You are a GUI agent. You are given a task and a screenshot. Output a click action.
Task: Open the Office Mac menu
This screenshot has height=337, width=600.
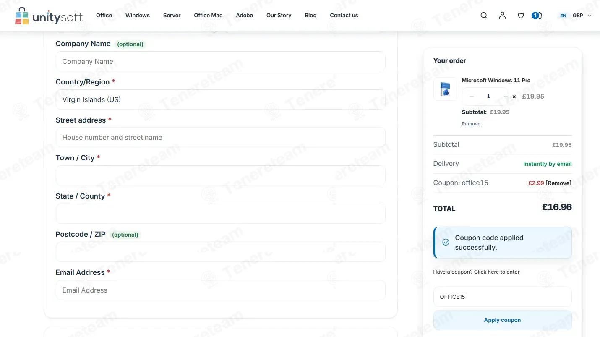208,16
